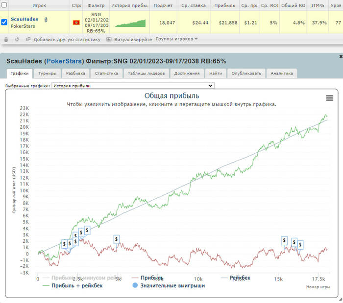Screen dimensions: 343x303
Task: Click the $1.21 average profit cell
Action: point(250,23)
